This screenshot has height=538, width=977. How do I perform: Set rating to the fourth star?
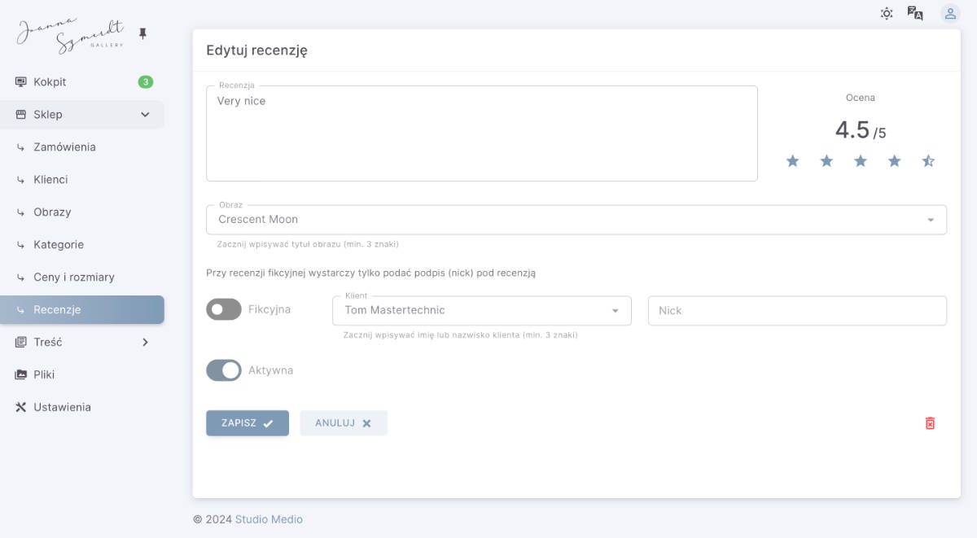tap(894, 161)
